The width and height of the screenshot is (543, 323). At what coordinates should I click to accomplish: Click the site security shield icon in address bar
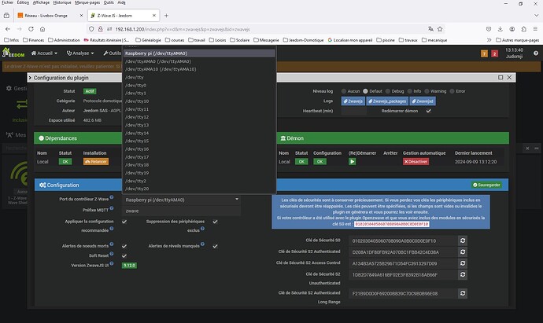tap(91, 29)
